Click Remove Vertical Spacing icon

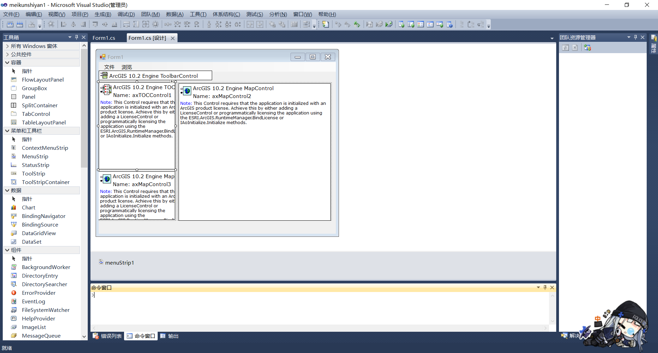237,24
